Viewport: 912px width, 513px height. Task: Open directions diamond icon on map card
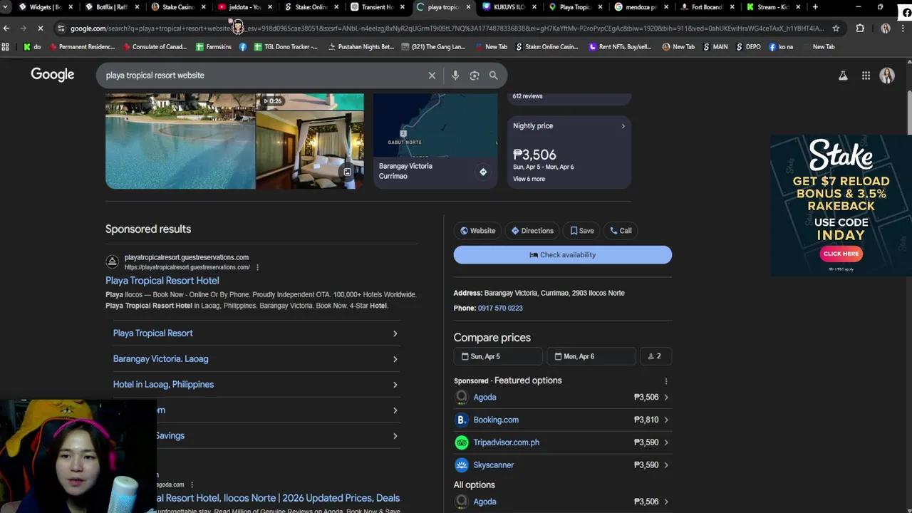tap(483, 172)
